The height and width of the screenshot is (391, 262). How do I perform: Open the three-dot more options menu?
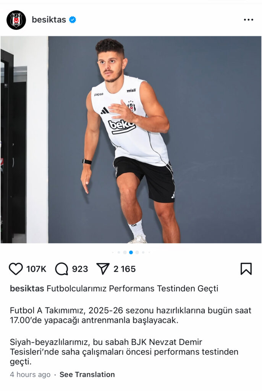click(249, 20)
